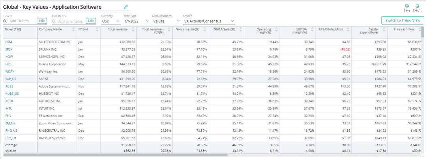Sort by Total revenue YoY(%) arrows
This screenshot has width=426, height=159.
click(x=169, y=29)
